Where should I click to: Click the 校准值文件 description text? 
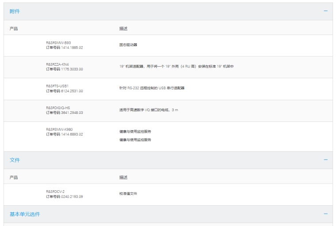[128, 194]
